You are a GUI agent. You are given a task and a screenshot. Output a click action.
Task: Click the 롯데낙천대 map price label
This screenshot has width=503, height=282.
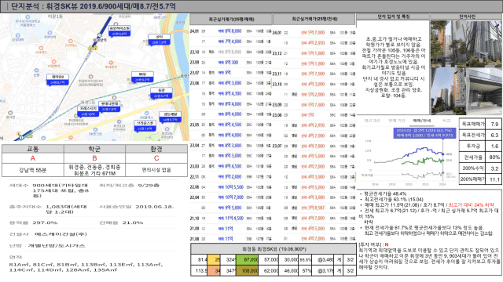pyautogui.click(x=109, y=107)
